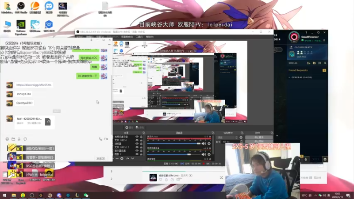This screenshot has height=199, width=354.
Task: Click list view icon in SOCIAL panel
Action: (x=319, y=63)
